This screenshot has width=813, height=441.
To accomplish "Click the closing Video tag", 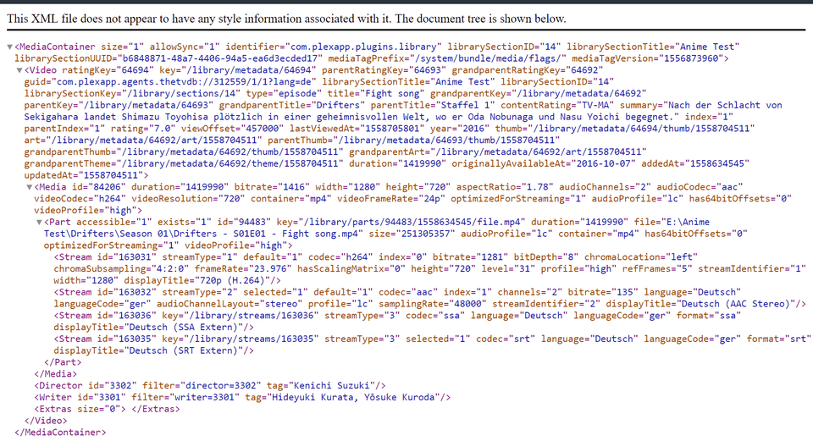I will click(x=46, y=421).
